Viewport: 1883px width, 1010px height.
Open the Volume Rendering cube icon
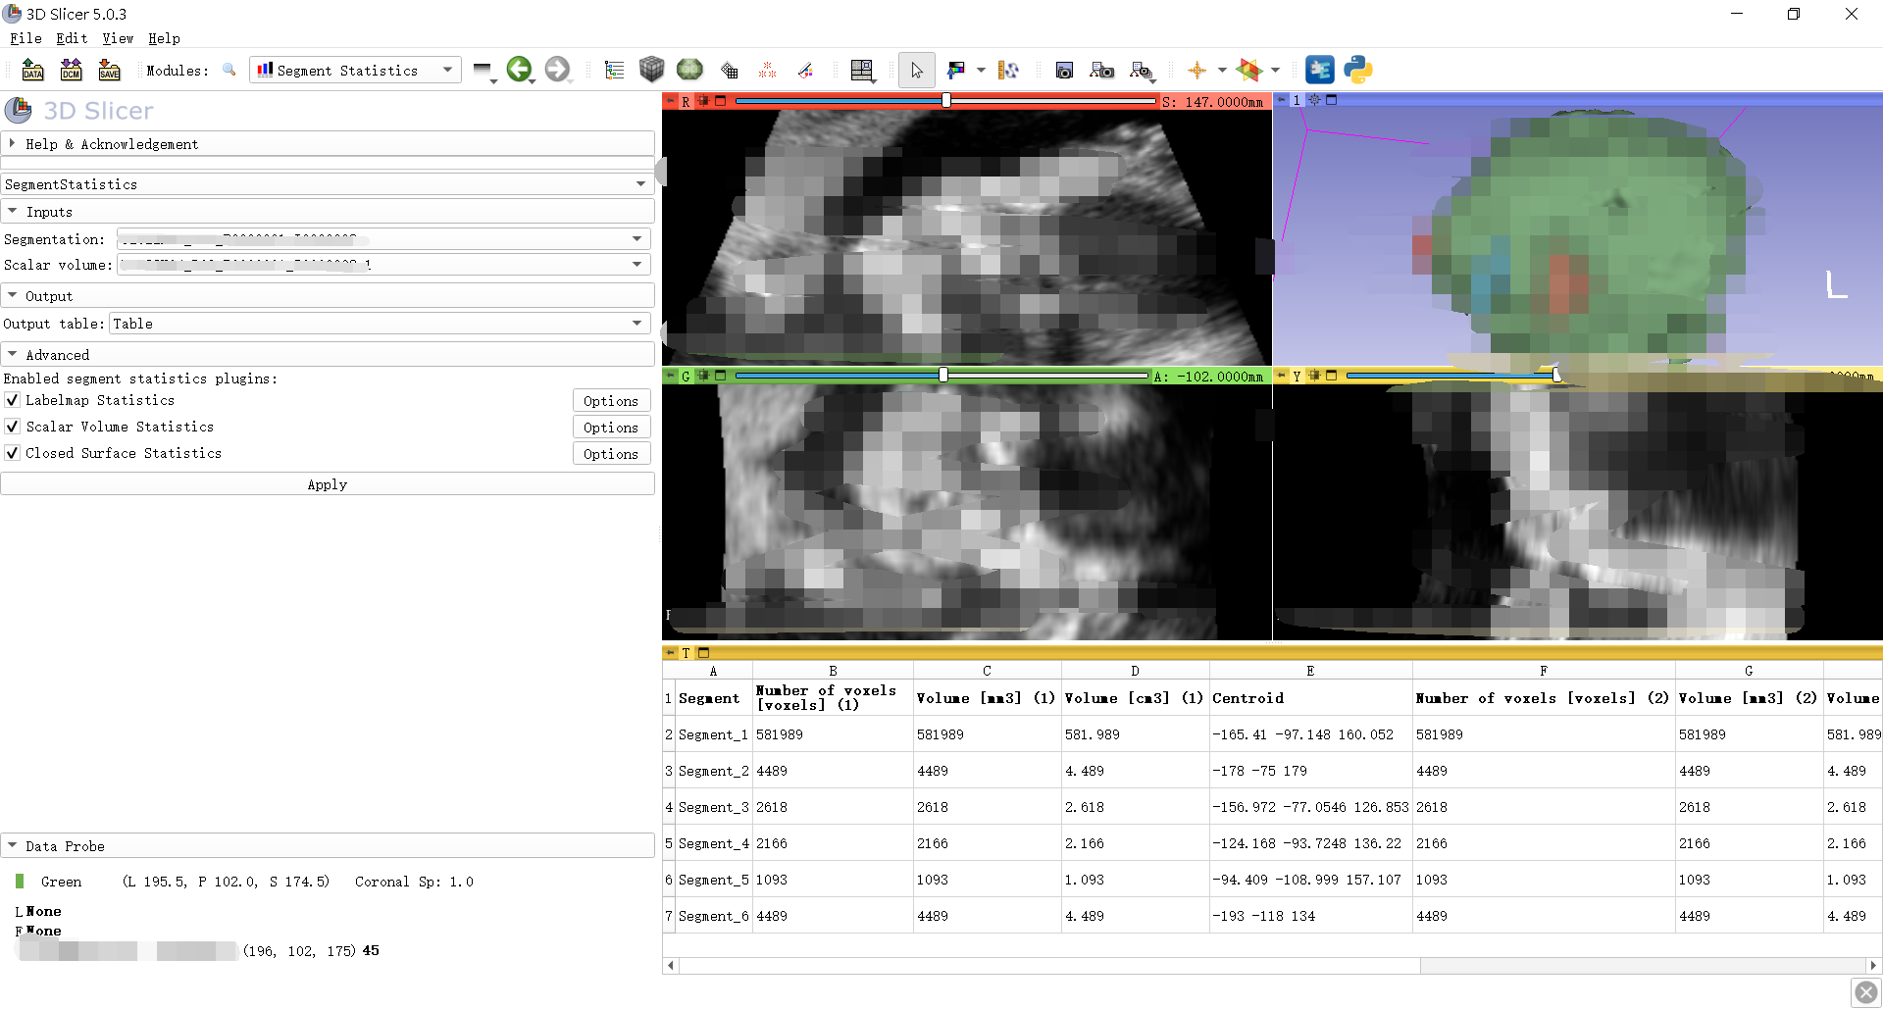tap(651, 70)
